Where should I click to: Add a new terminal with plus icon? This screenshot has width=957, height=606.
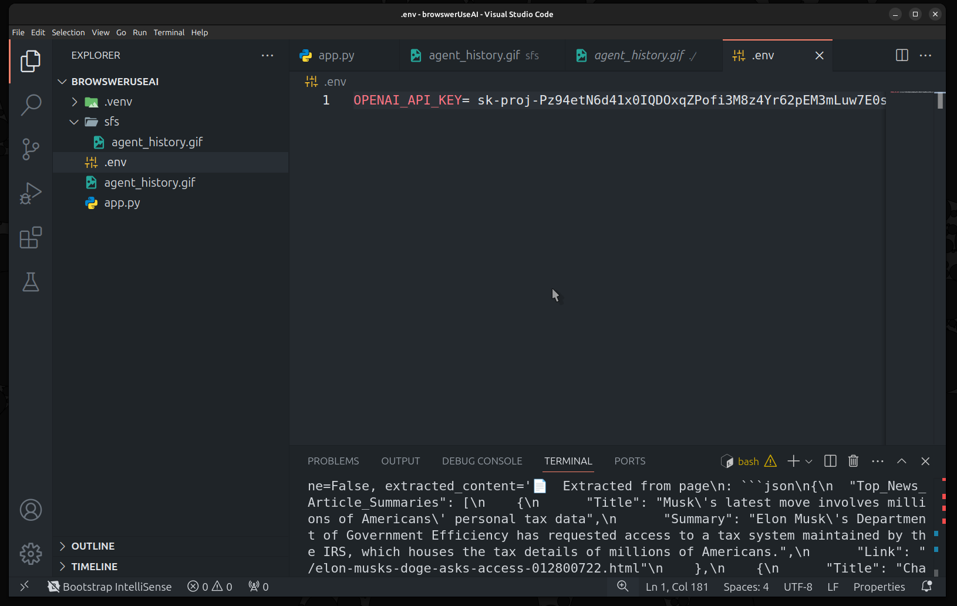(793, 461)
